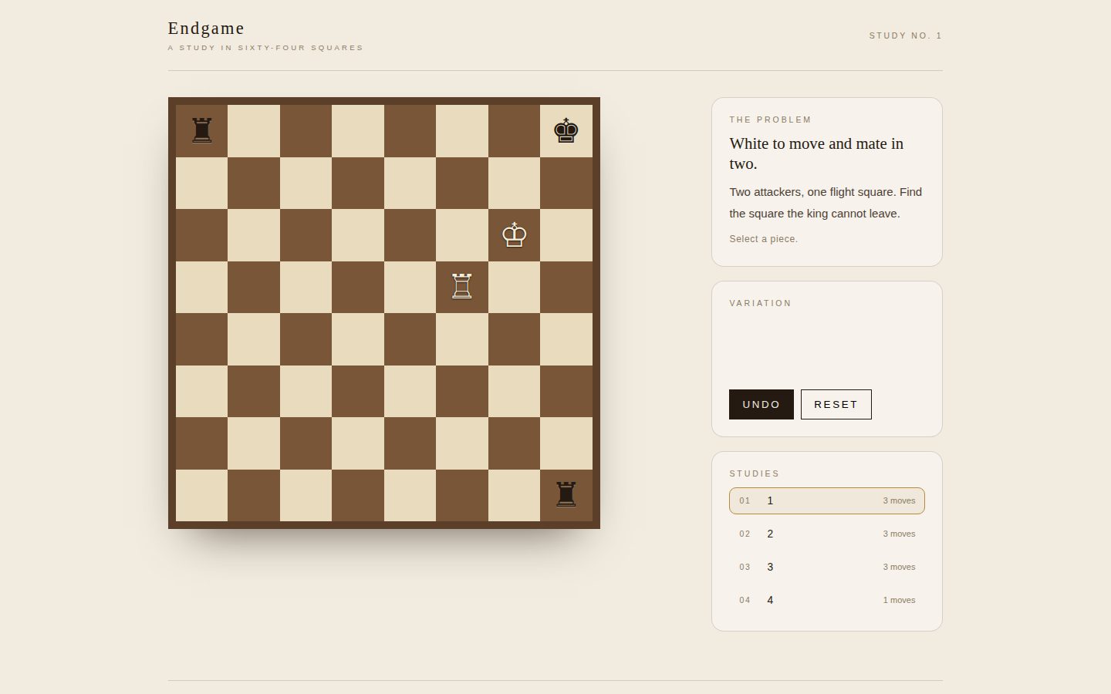Click the STUDIES panel heading
The width and height of the screenshot is (1111, 694).
coord(755,473)
